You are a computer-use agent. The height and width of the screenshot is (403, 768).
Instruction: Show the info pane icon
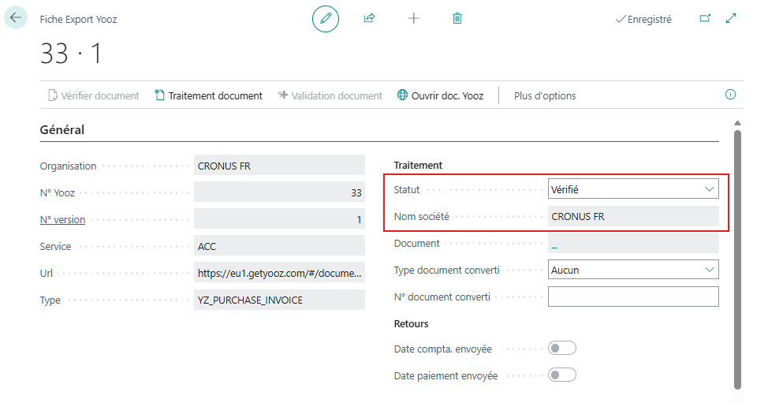tap(730, 95)
